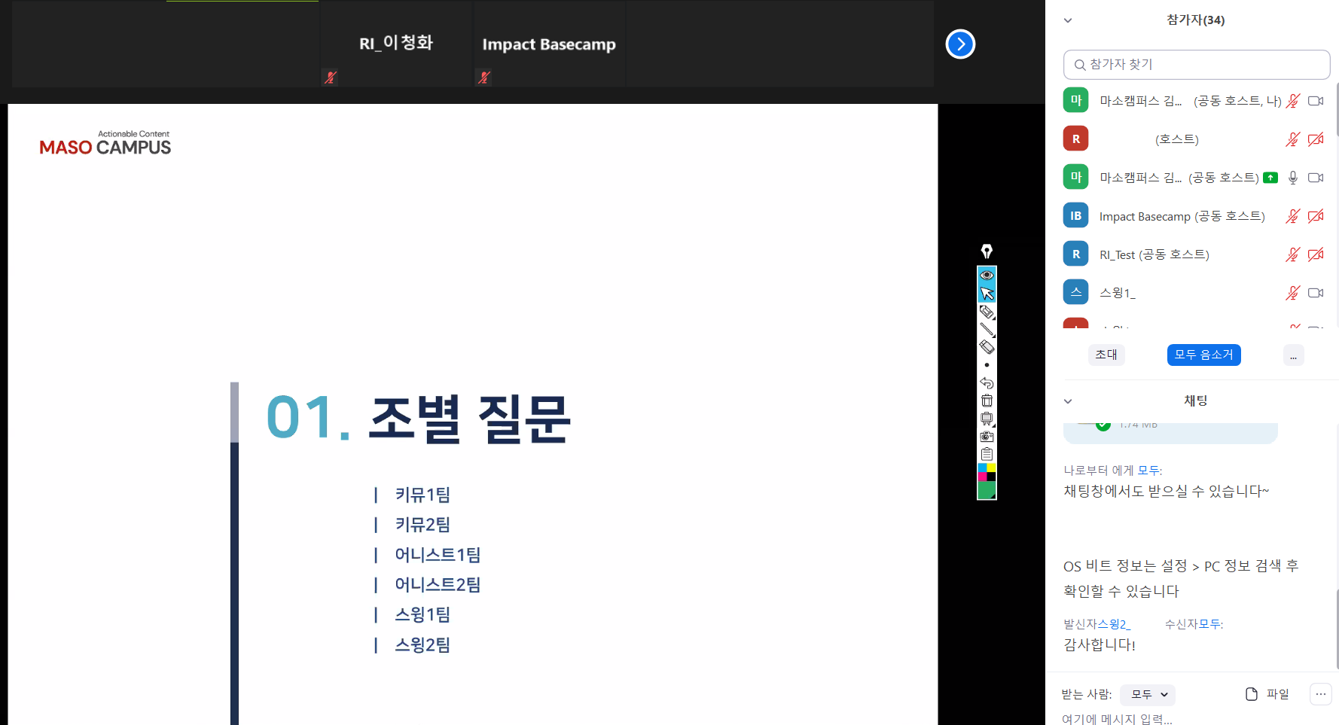Viewport: 1339px width, 725px height.
Task: Collapse the 채팅 chat panel
Action: 1067,401
